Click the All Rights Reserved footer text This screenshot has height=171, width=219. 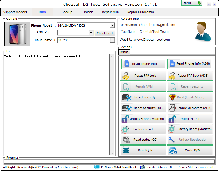pyautogui.click(x=41, y=167)
